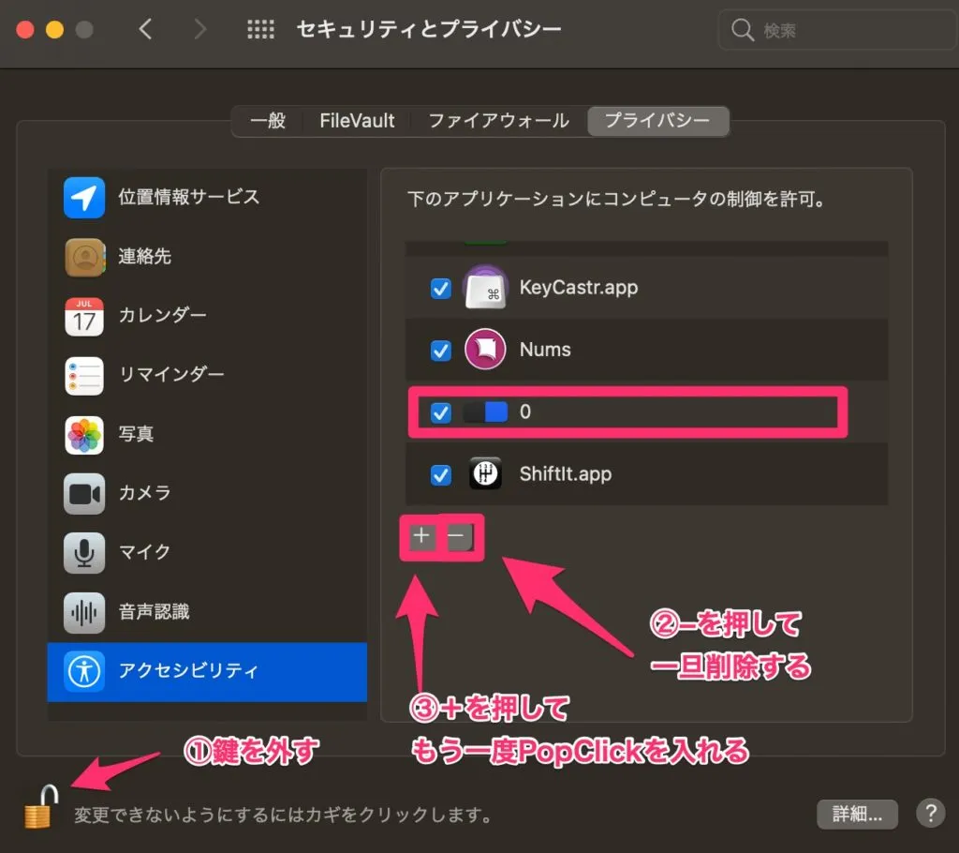Disable accessibility access for Nums
Image resolution: width=959 pixels, height=853 pixels.
click(x=440, y=351)
